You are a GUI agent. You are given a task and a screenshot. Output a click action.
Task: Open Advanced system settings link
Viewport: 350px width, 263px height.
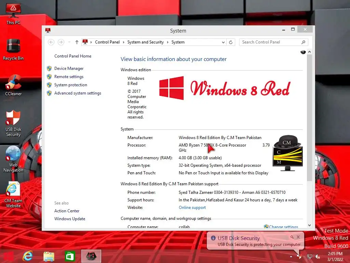[78, 93]
